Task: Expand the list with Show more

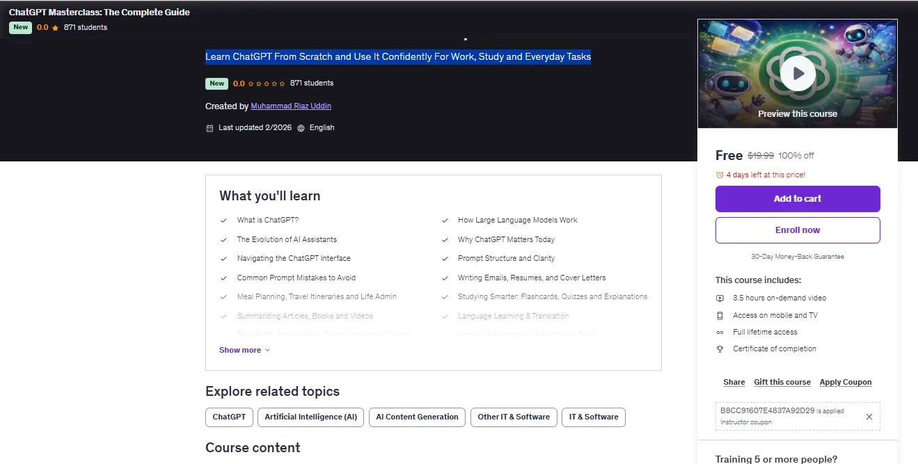Action: (244, 350)
